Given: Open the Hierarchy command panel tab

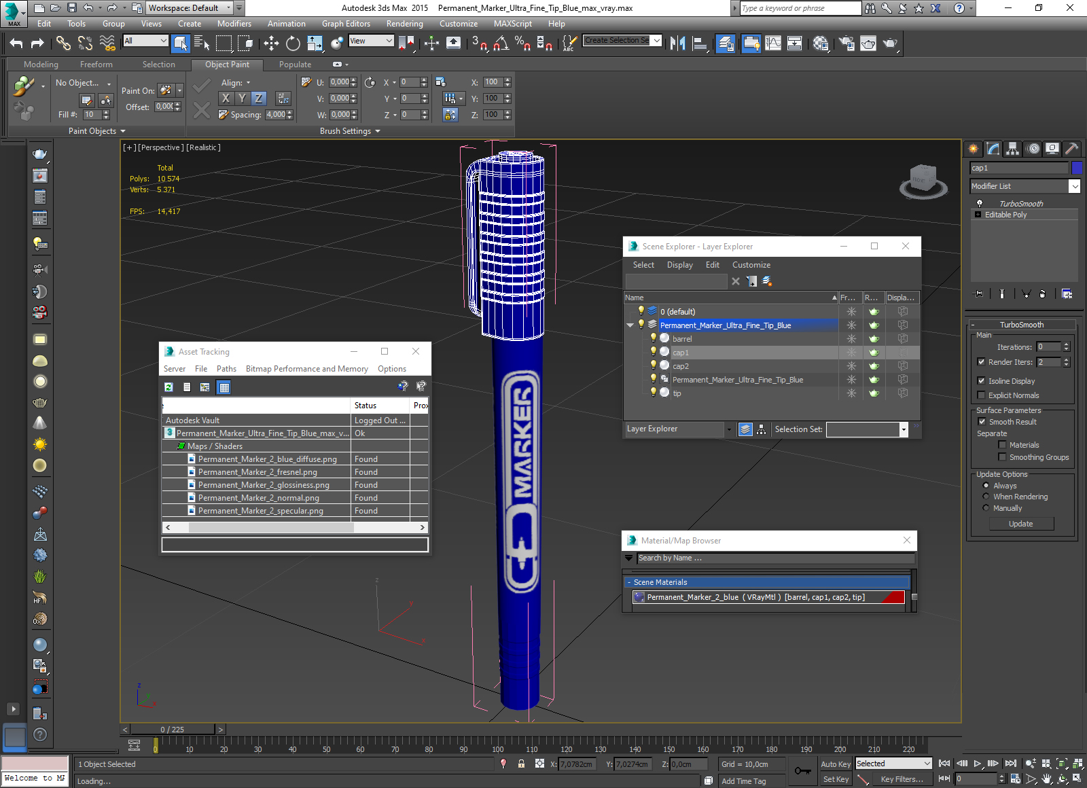Looking at the screenshot, I should 1012,148.
